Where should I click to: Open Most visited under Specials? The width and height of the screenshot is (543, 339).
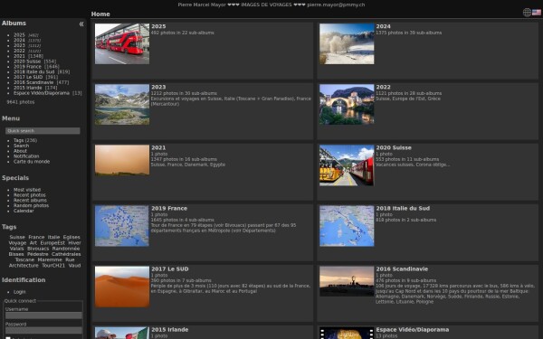(x=27, y=190)
